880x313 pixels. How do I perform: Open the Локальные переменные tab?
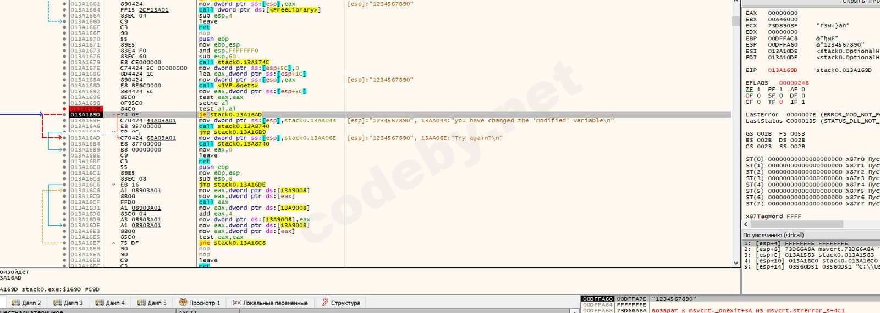270,303
